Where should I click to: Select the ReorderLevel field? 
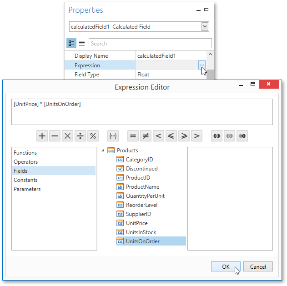tap(141, 205)
